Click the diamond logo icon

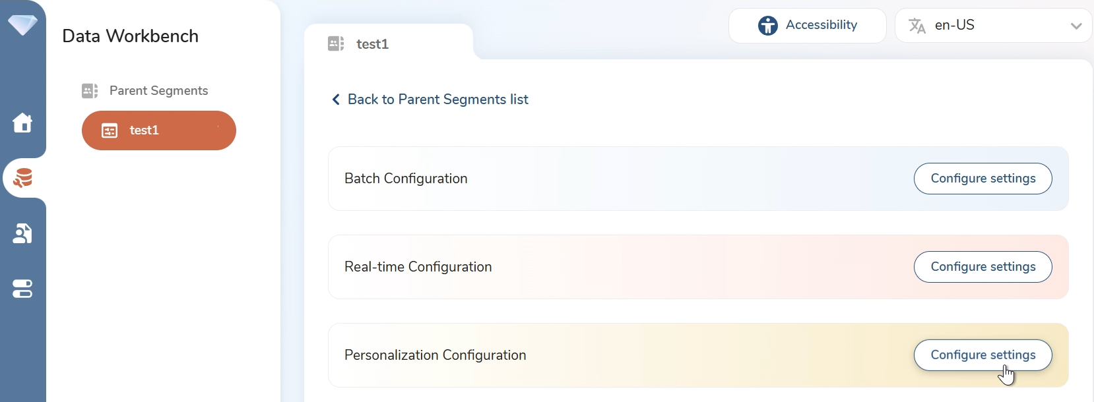(x=22, y=25)
